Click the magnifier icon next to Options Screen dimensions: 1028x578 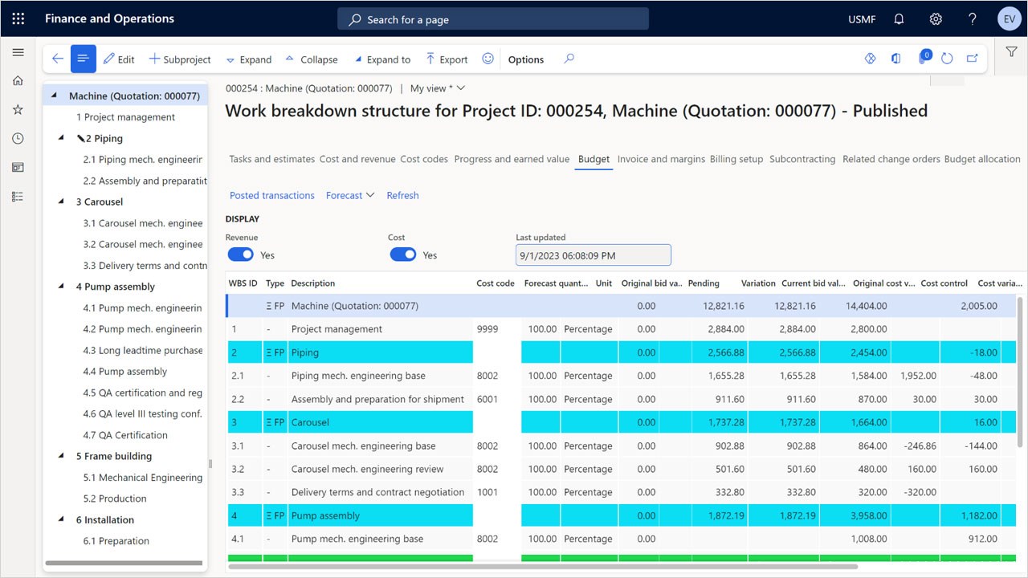pos(569,59)
